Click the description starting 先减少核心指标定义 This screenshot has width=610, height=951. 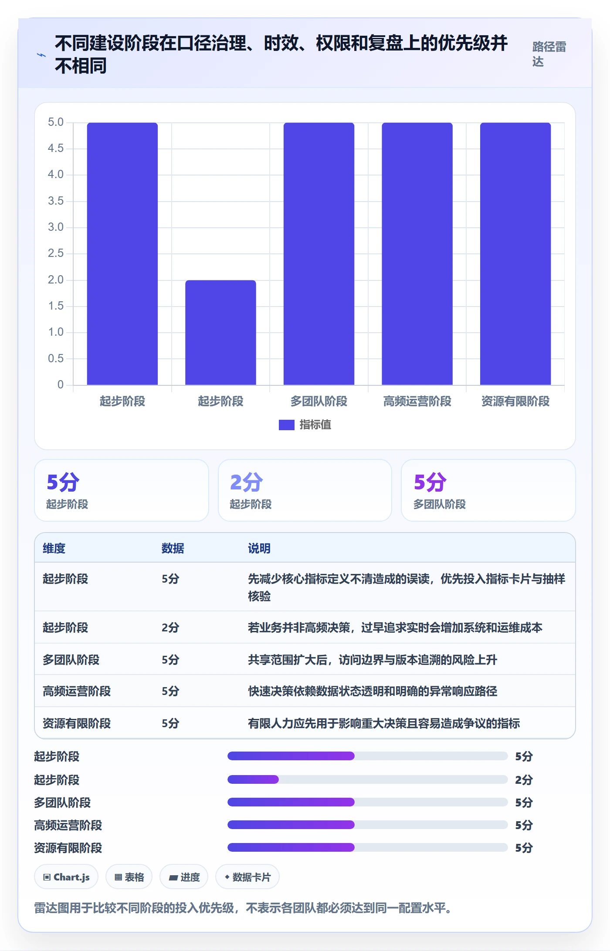[407, 587]
